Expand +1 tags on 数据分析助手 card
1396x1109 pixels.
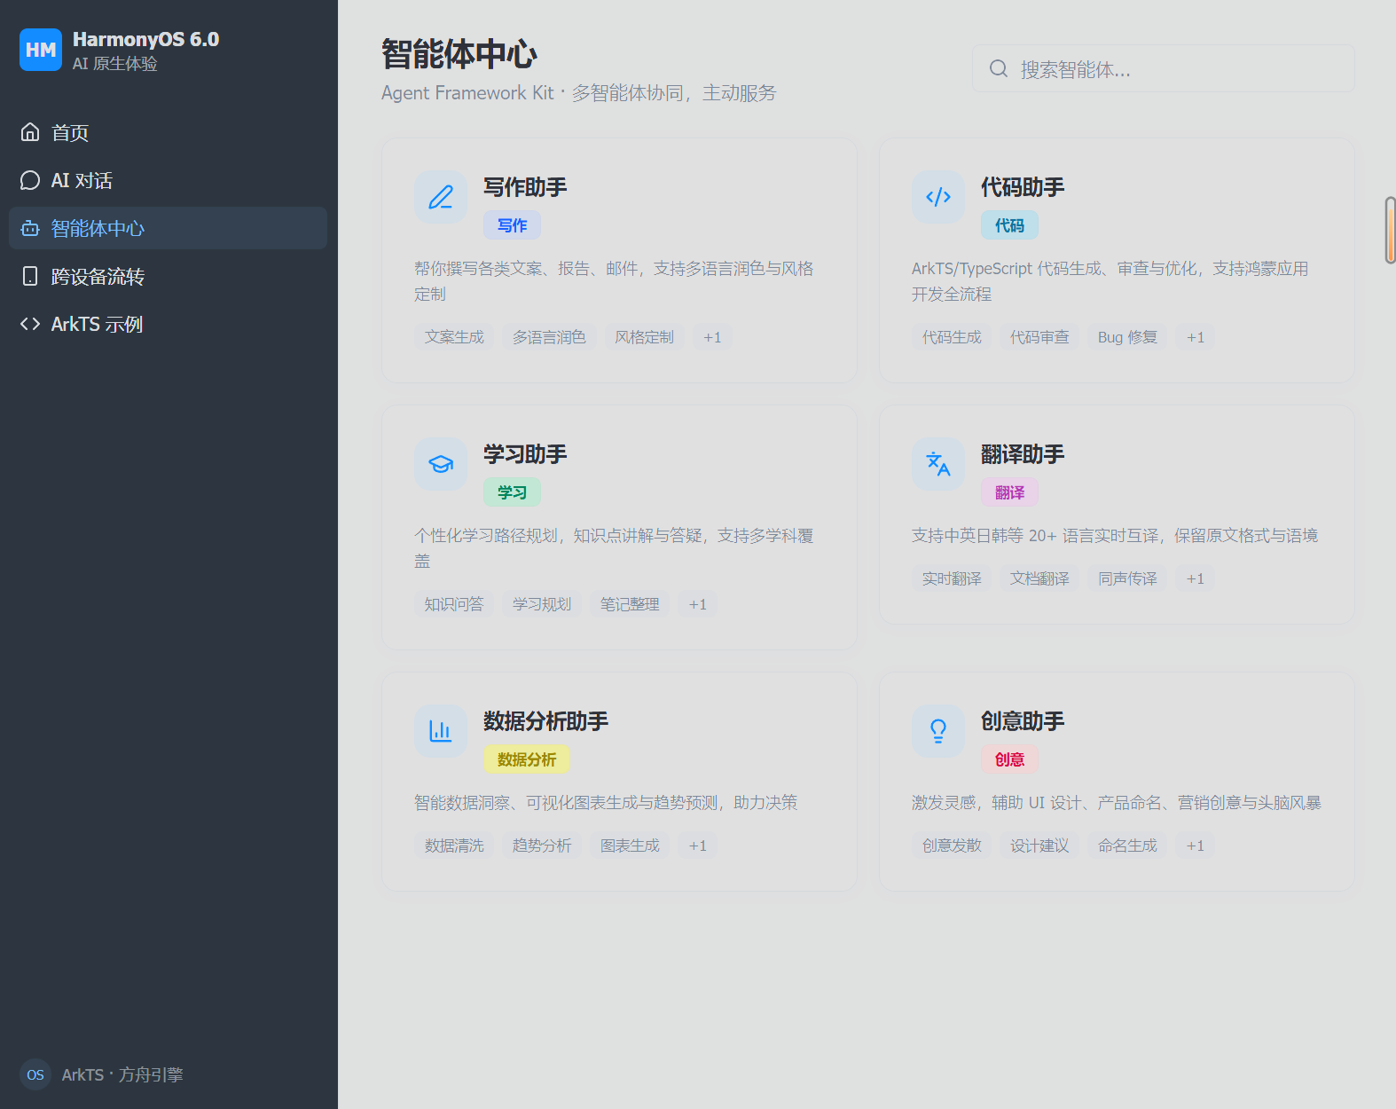698,846
